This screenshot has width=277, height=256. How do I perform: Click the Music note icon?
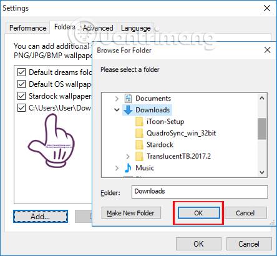point(128,168)
